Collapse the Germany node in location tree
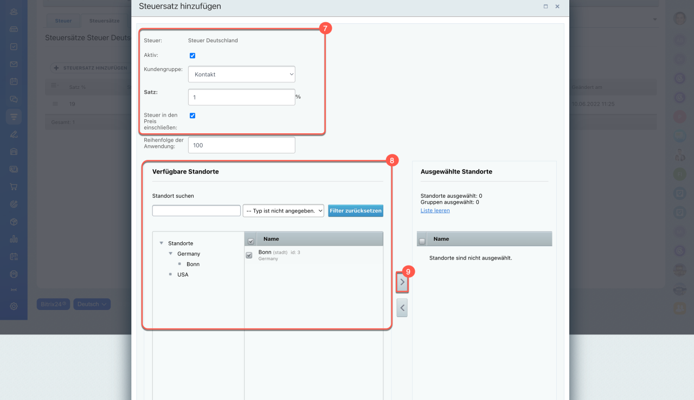This screenshot has height=400, width=694. click(171, 254)
